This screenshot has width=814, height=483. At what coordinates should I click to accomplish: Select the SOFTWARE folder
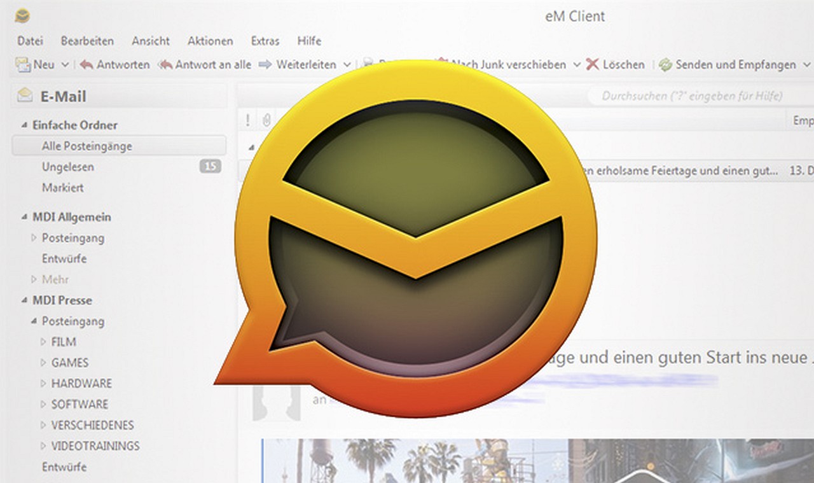(x=79, y=404)
